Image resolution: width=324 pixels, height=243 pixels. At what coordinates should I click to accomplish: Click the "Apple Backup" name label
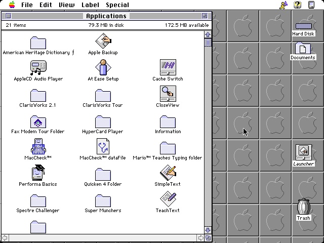[x=103, y=53]
